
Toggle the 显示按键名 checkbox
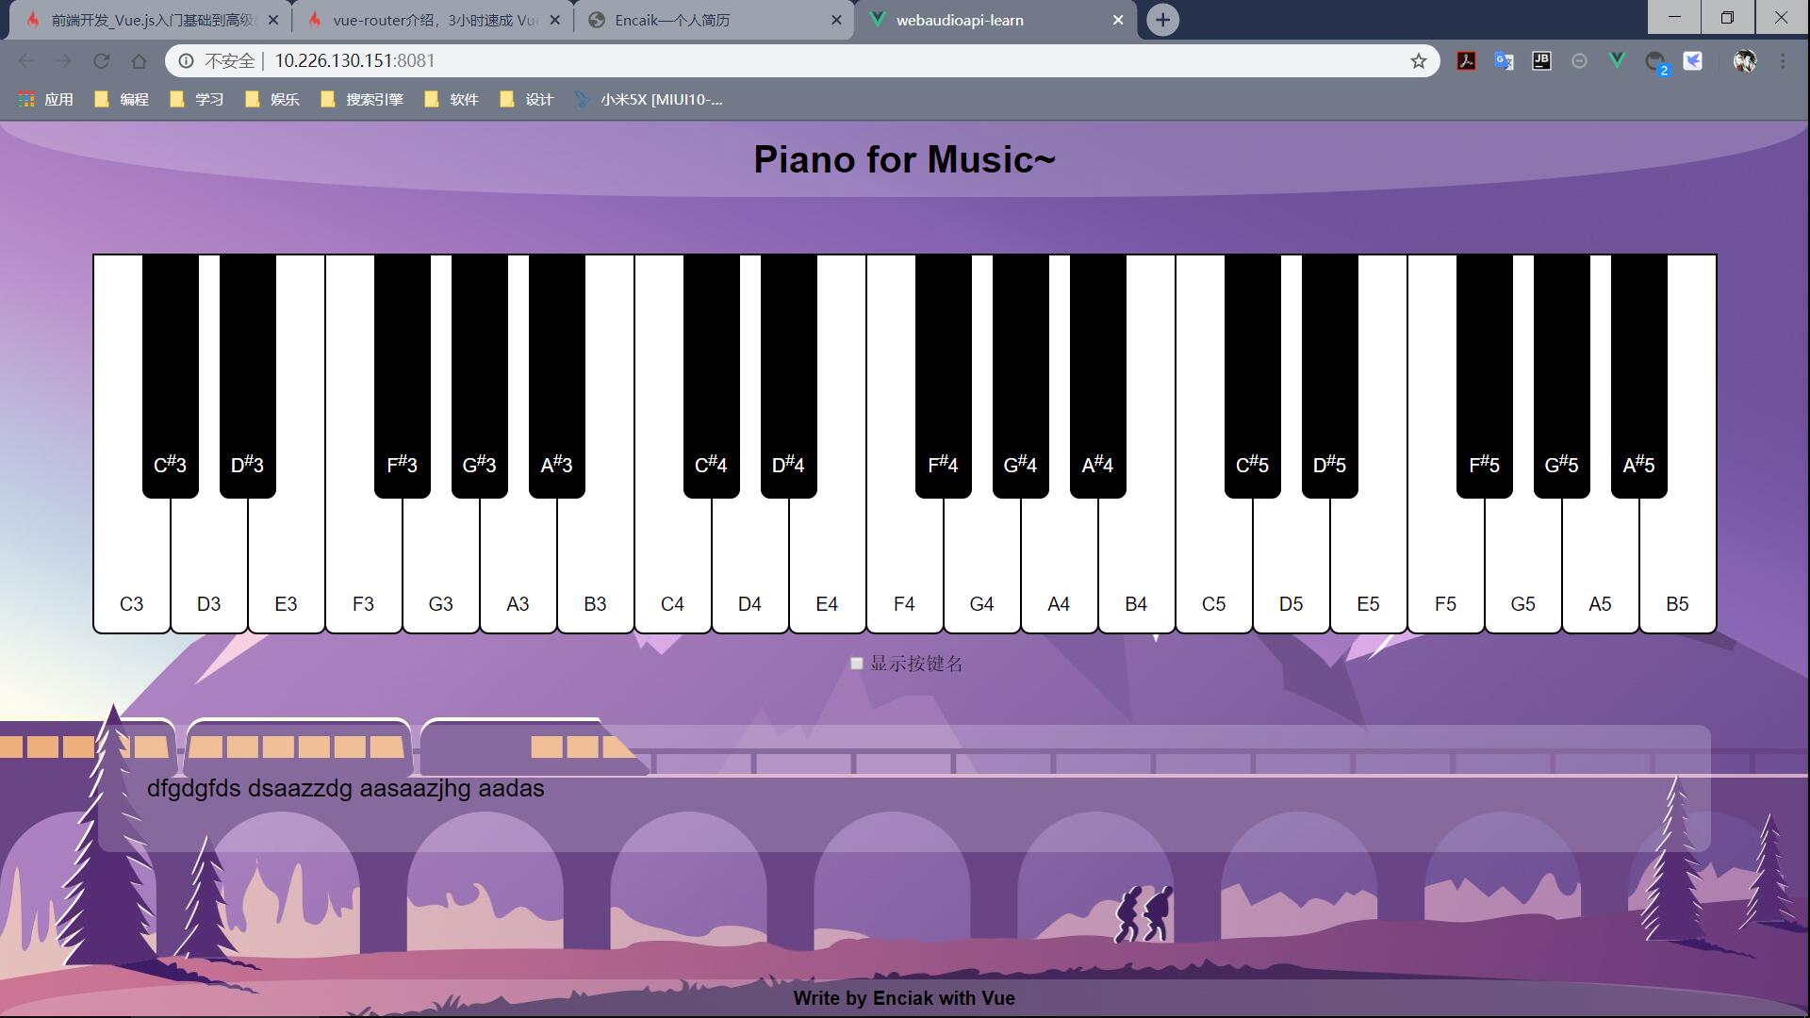857,664
